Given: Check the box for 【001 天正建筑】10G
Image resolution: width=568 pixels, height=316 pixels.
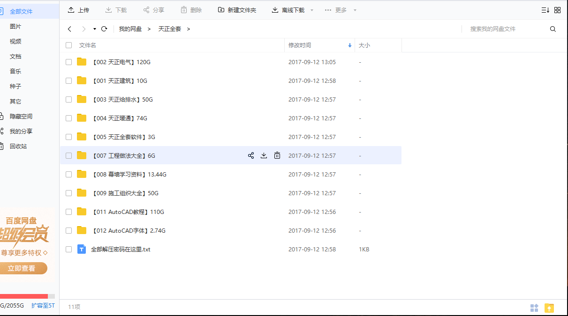Looking at the screenshot, I should [x=69, y=81].
